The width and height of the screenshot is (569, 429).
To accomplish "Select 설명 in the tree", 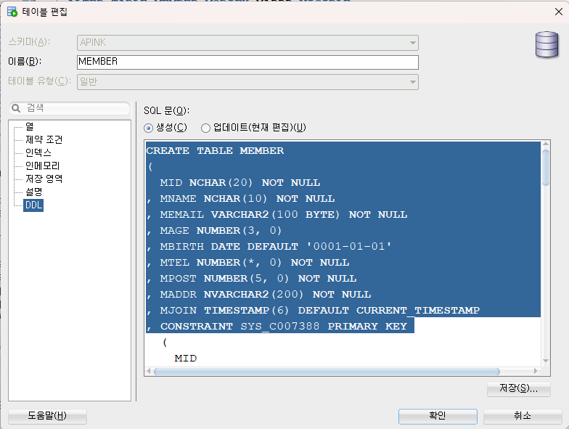I will click(x=33, y=192).
